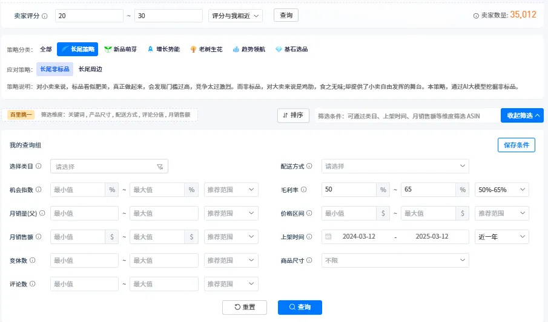
Task: Click seller count value 35,012
Action: [x=523, y=14]
